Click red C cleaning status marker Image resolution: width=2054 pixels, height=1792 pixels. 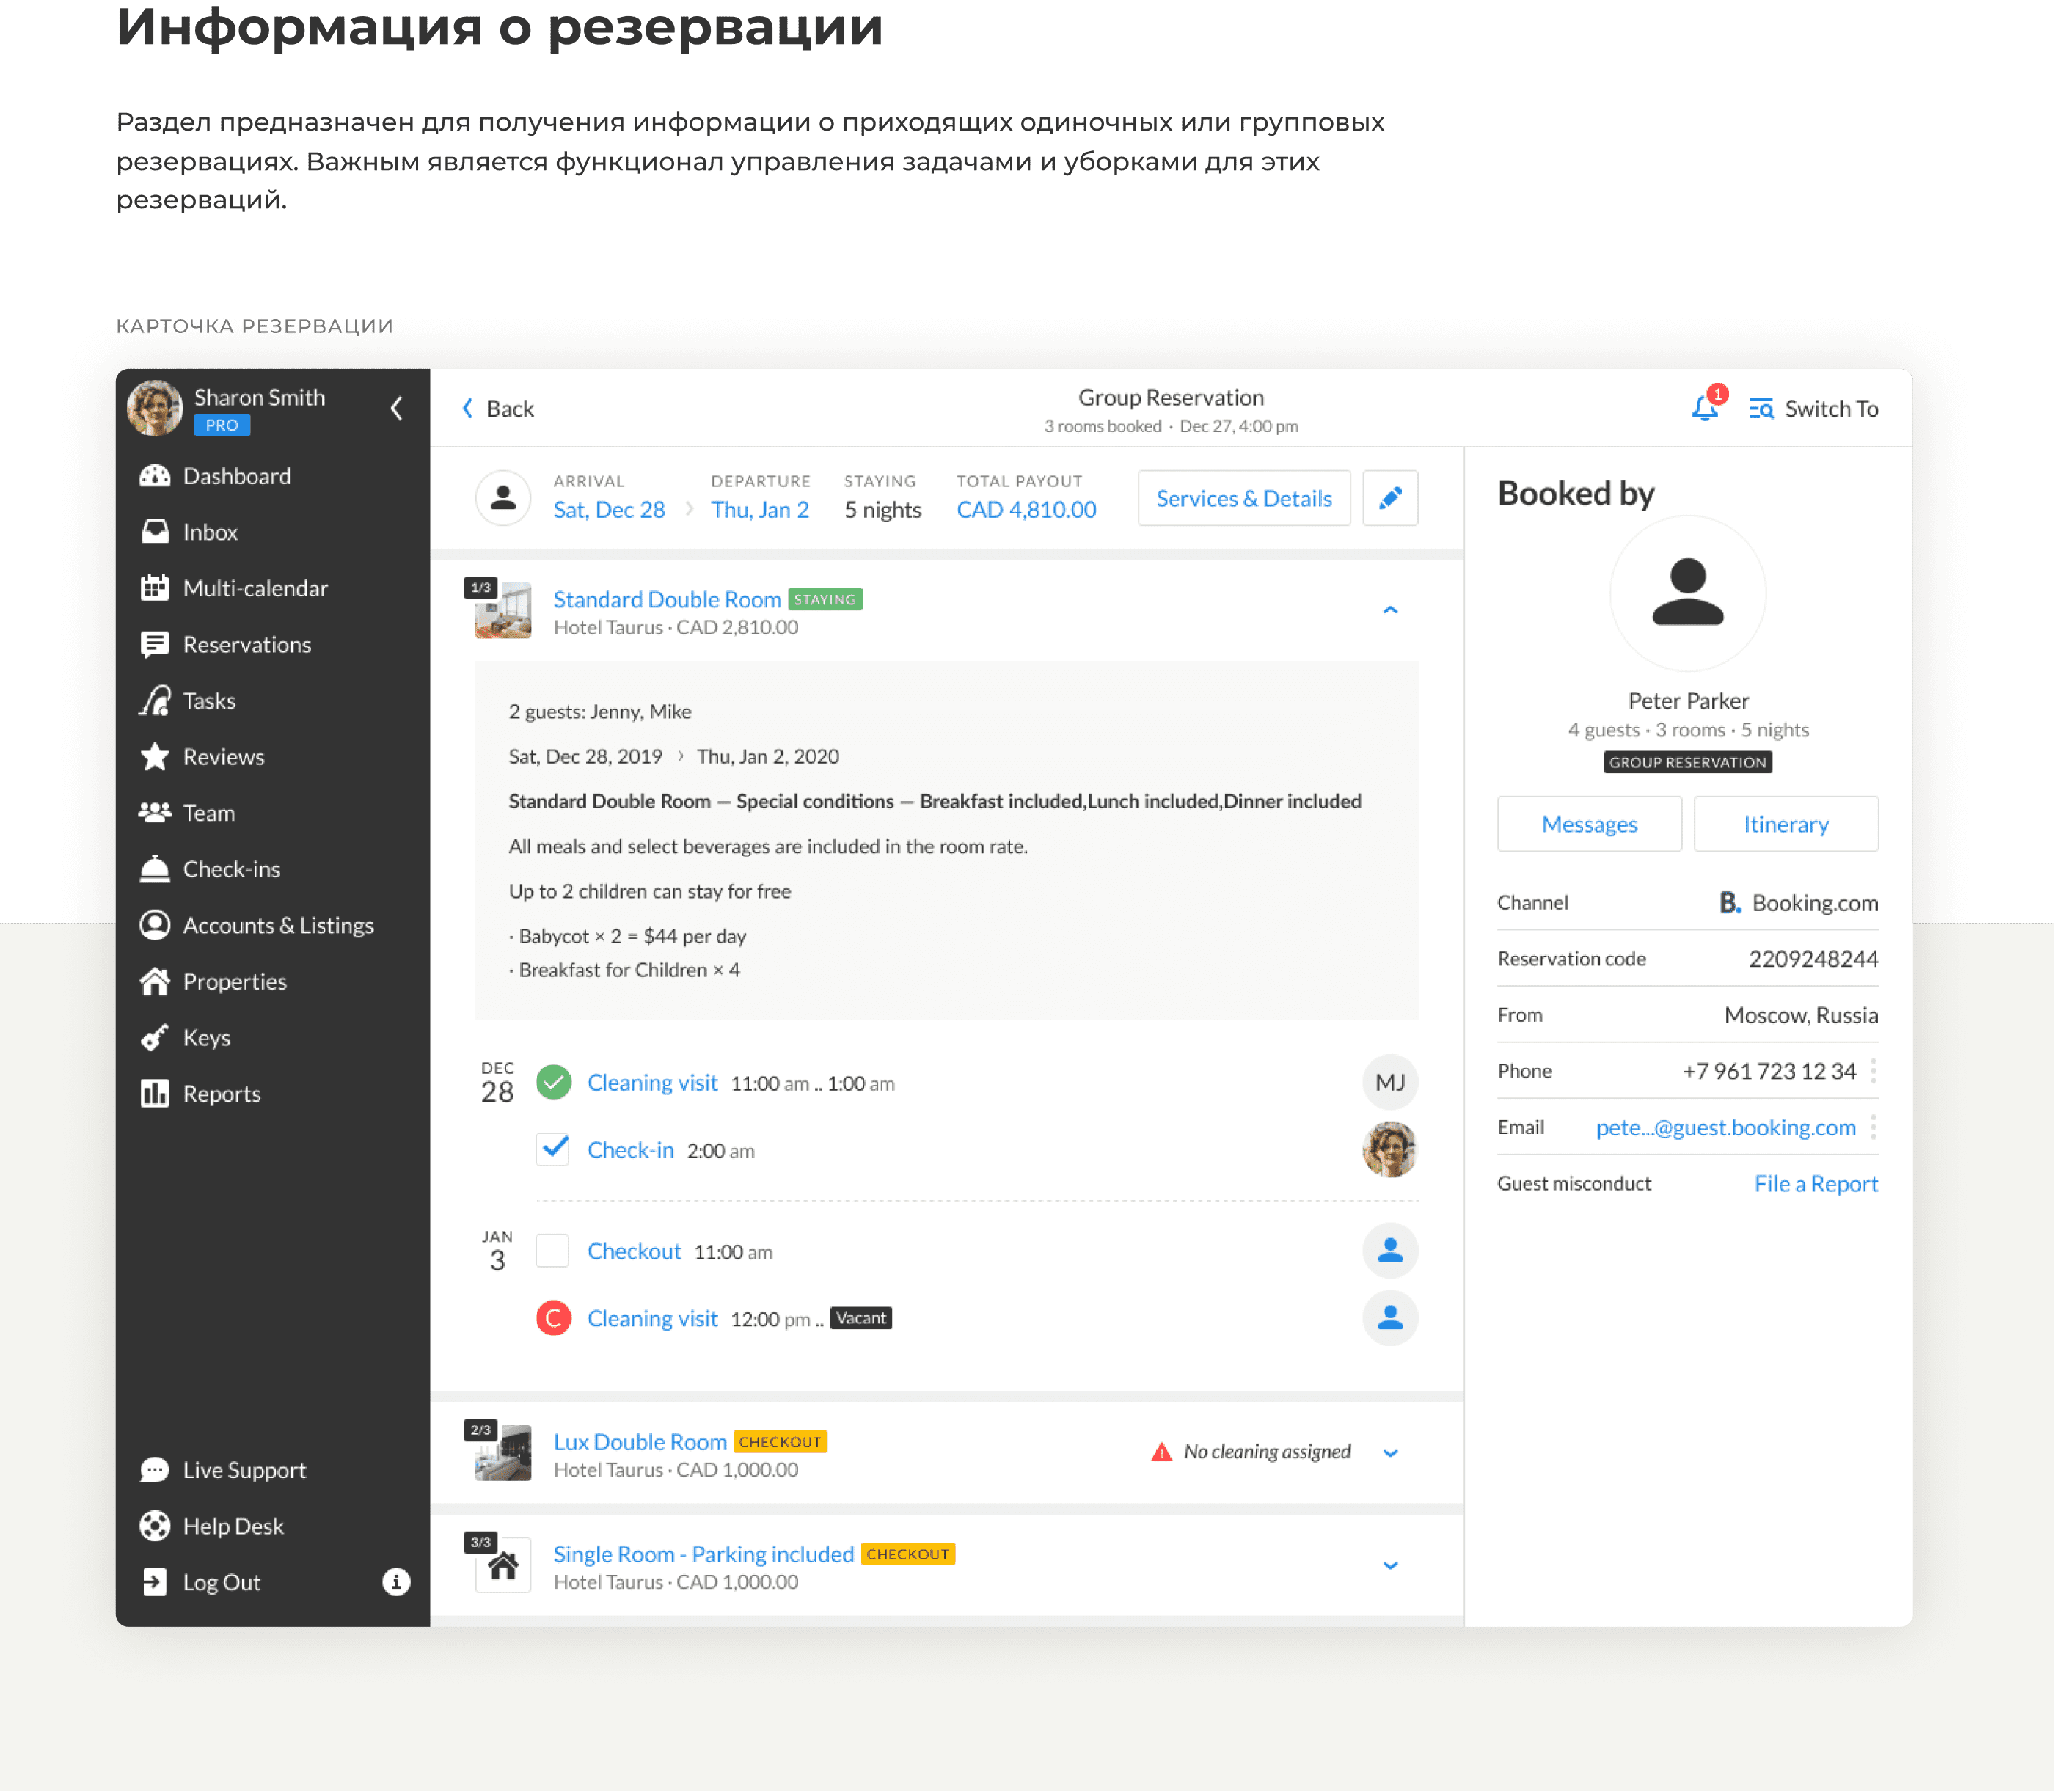coord(553,1318)
